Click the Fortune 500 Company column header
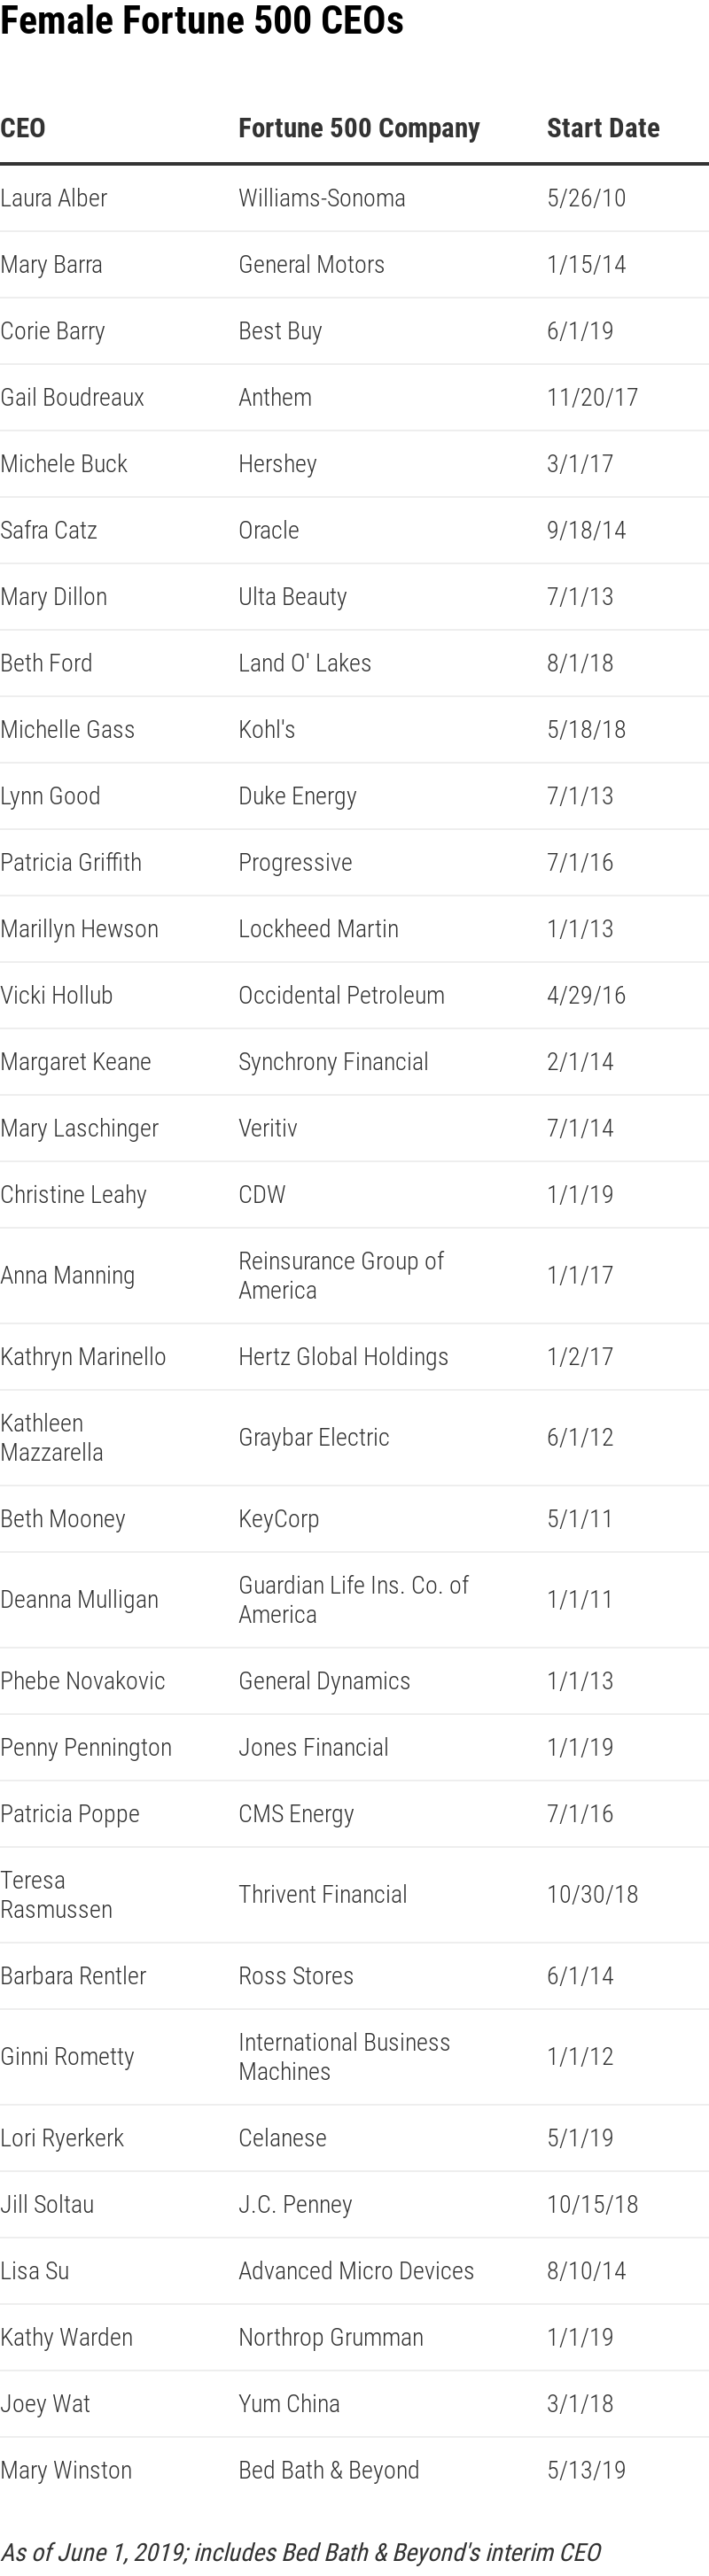The width and height of the screenshot is (709, 2576). [359, 128]
